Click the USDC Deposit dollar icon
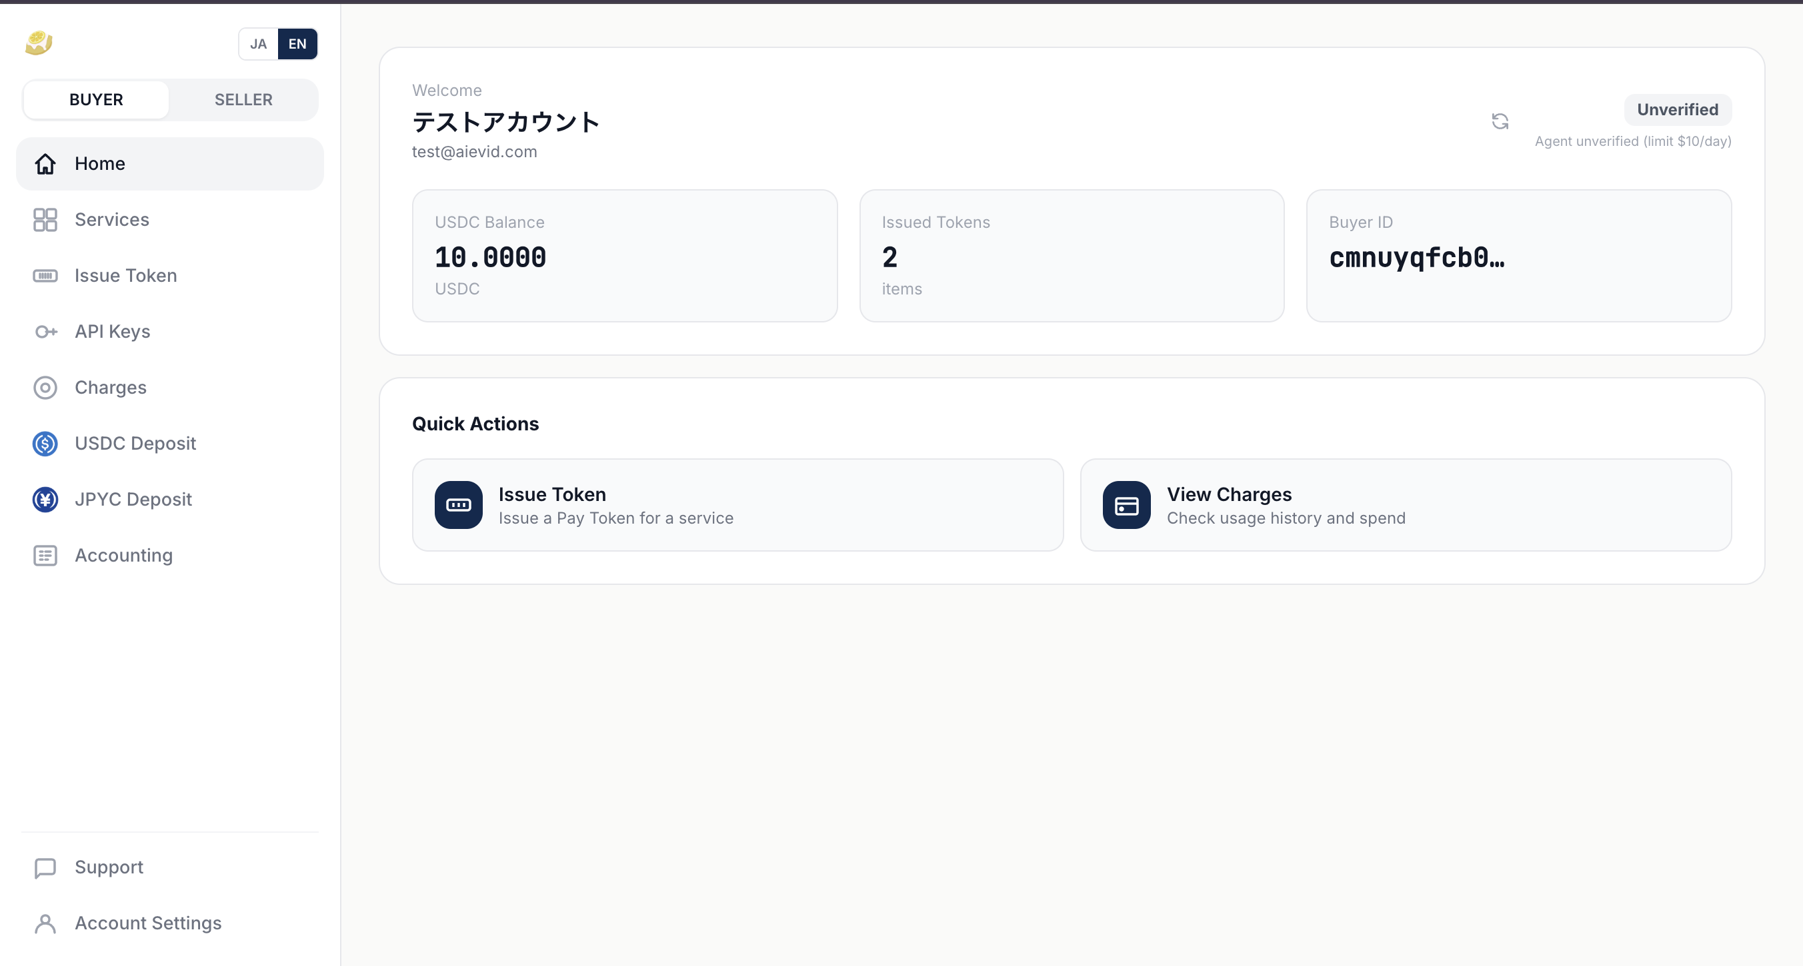Image resolution: width=1803 pixels, height=966 pixels. click(x=45, y=444)
